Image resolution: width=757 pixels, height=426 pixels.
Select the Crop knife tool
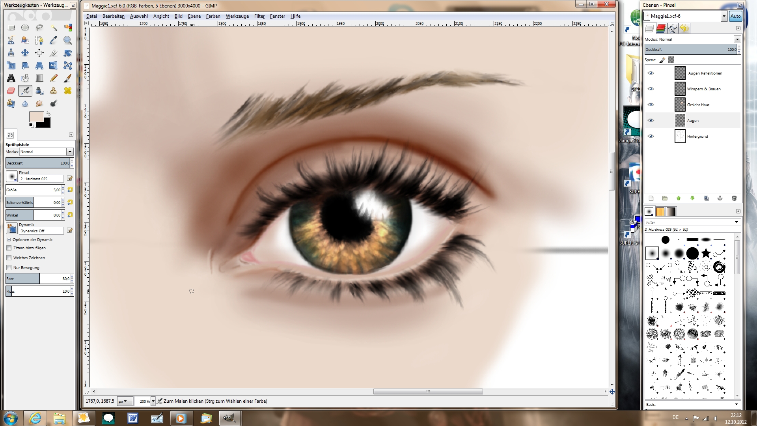click(x=54, y=53)
